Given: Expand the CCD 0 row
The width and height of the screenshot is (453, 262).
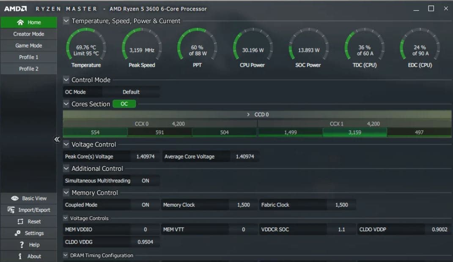Looking at the screenshot, I should click(248, 114).
